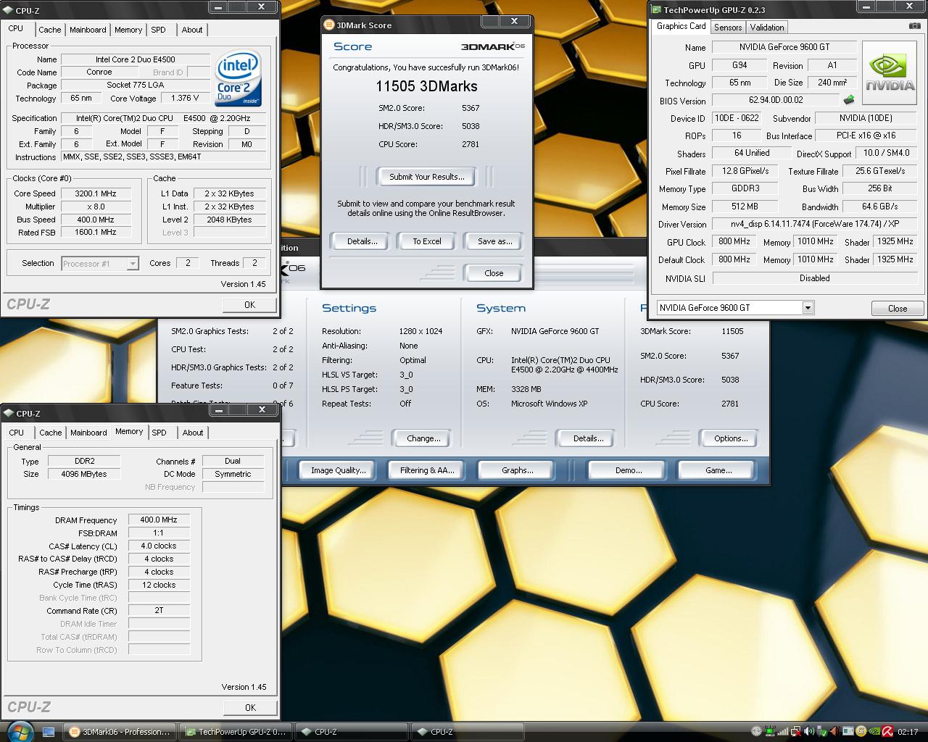The height and width of the screenshot is (742, 928).
Task: Close the 3DMark Score dialog via Close button
Action: 494,273
